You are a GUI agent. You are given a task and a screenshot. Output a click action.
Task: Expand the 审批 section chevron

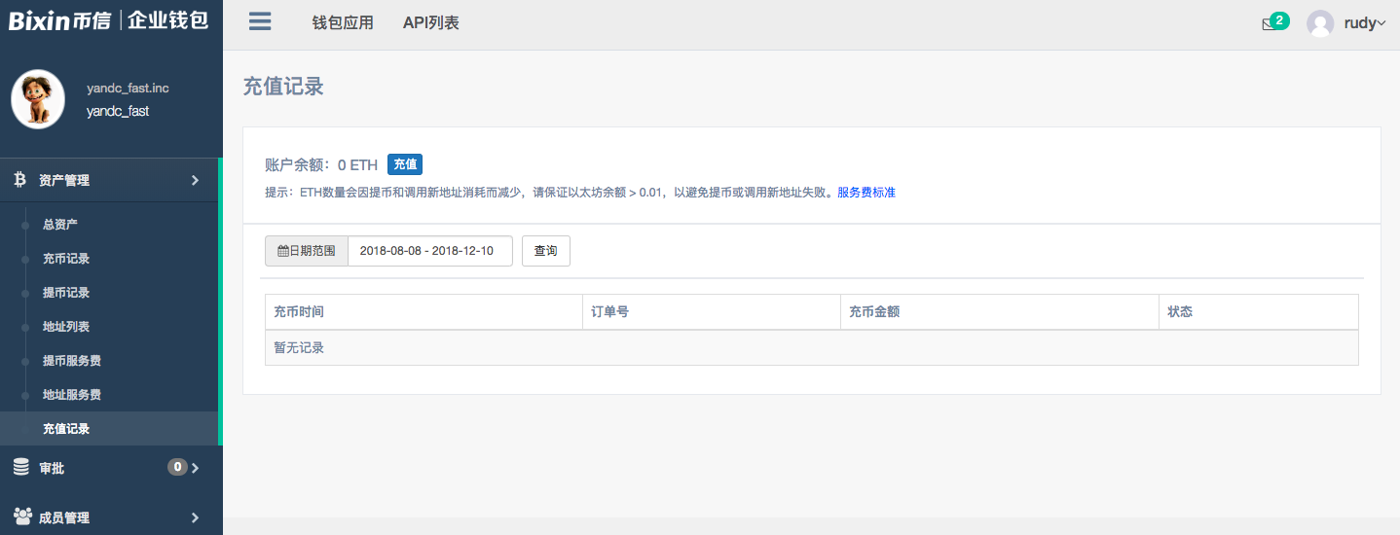click(x=195, y=468)
